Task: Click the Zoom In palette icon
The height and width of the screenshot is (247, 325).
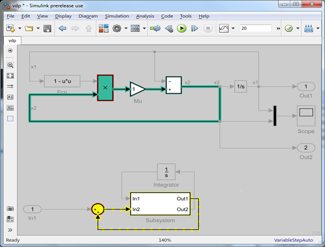Action: tap(10, 65)
